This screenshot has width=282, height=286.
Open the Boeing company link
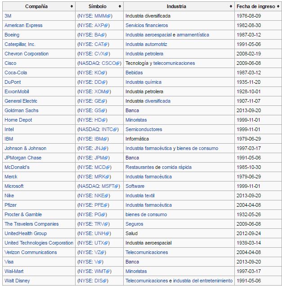coord(12,35)
